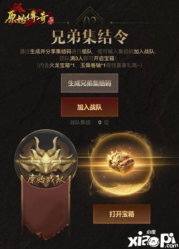Click the 火龙宝箱*1 reward text

[x=62, y=65]
